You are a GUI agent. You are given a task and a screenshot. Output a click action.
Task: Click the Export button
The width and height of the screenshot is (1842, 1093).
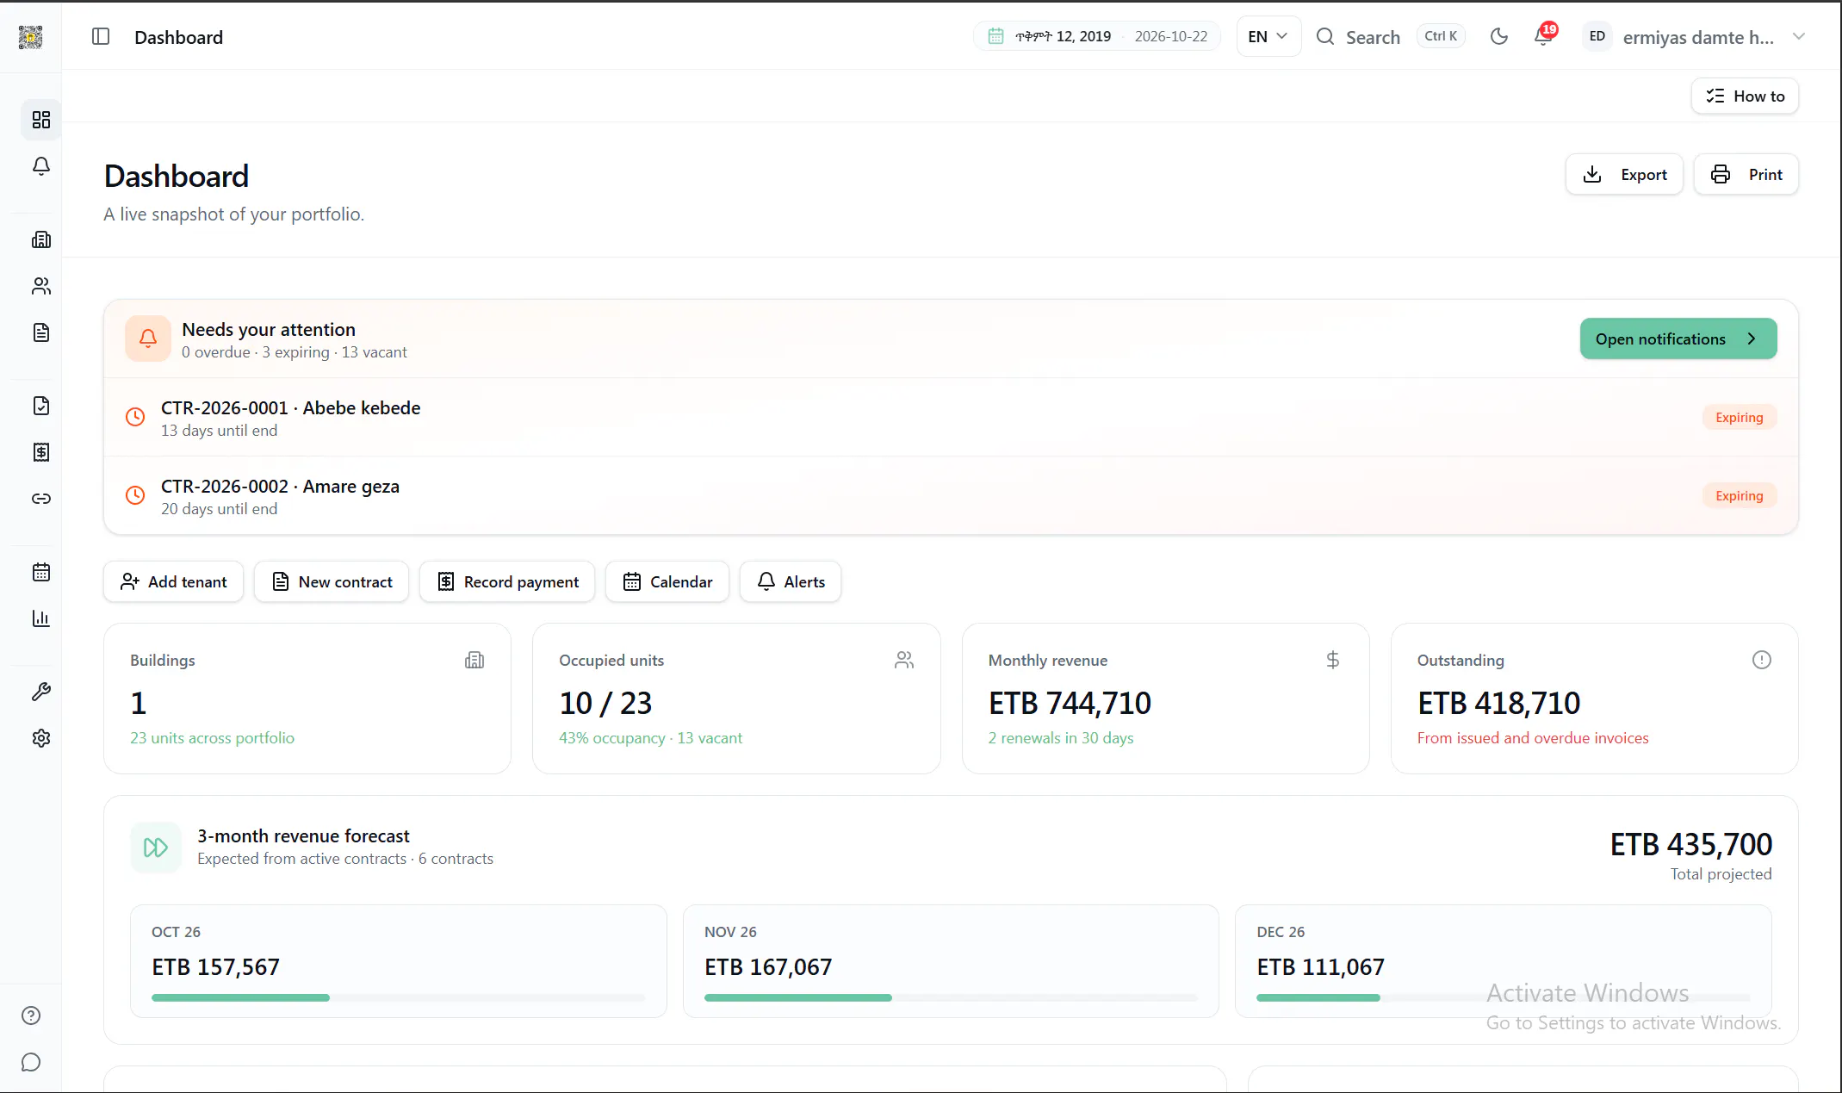1624,174
